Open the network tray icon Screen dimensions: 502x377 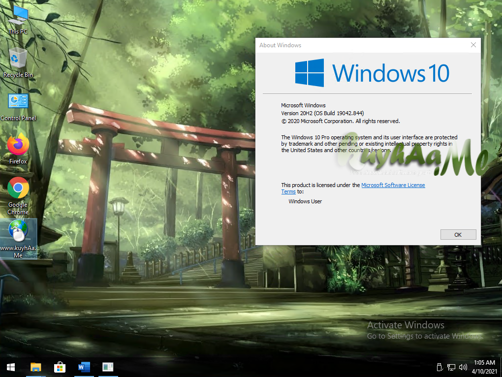coord(451,367)
